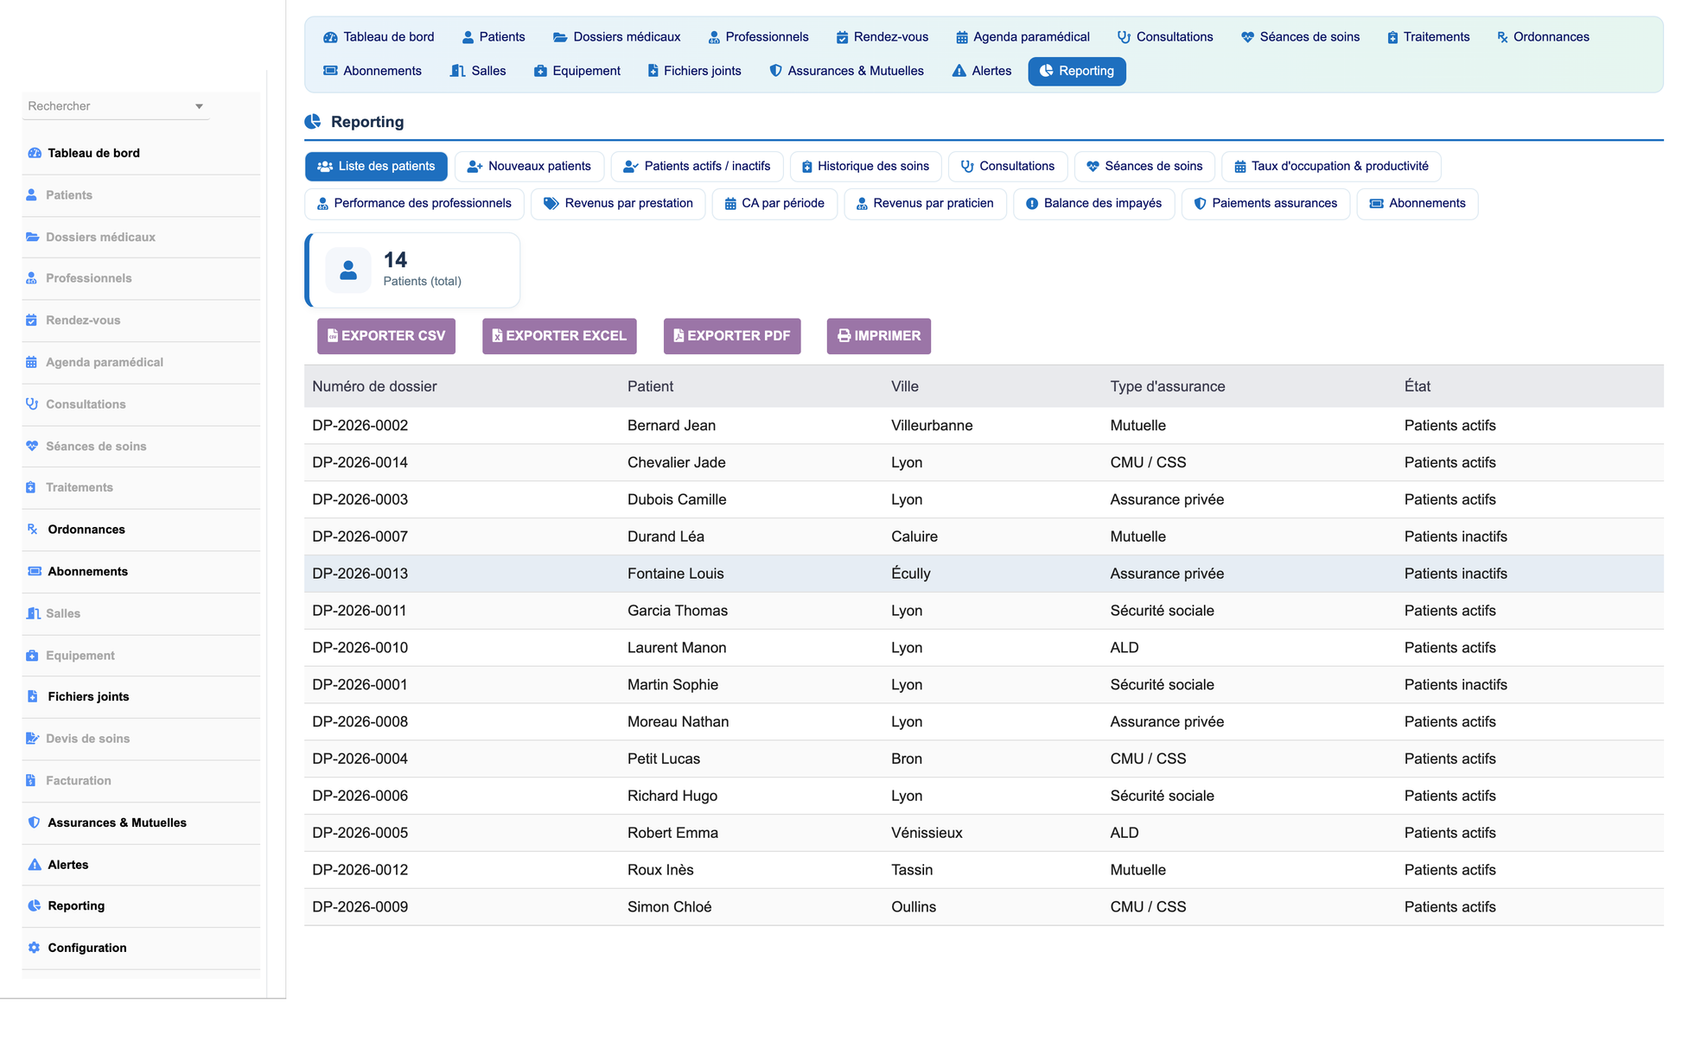The image size is (1682, 1041).
Task: Open Tableau de bord in the top menu
Action: (379, 37)
